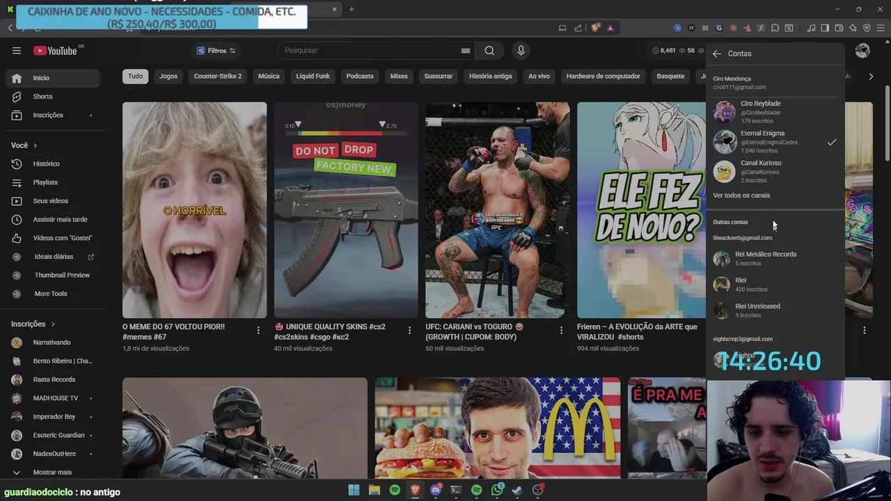Screen dimensions: 891x501
Task: Open the O HORRÍVEL meme video thumbnail
Action: pos(194,210)
